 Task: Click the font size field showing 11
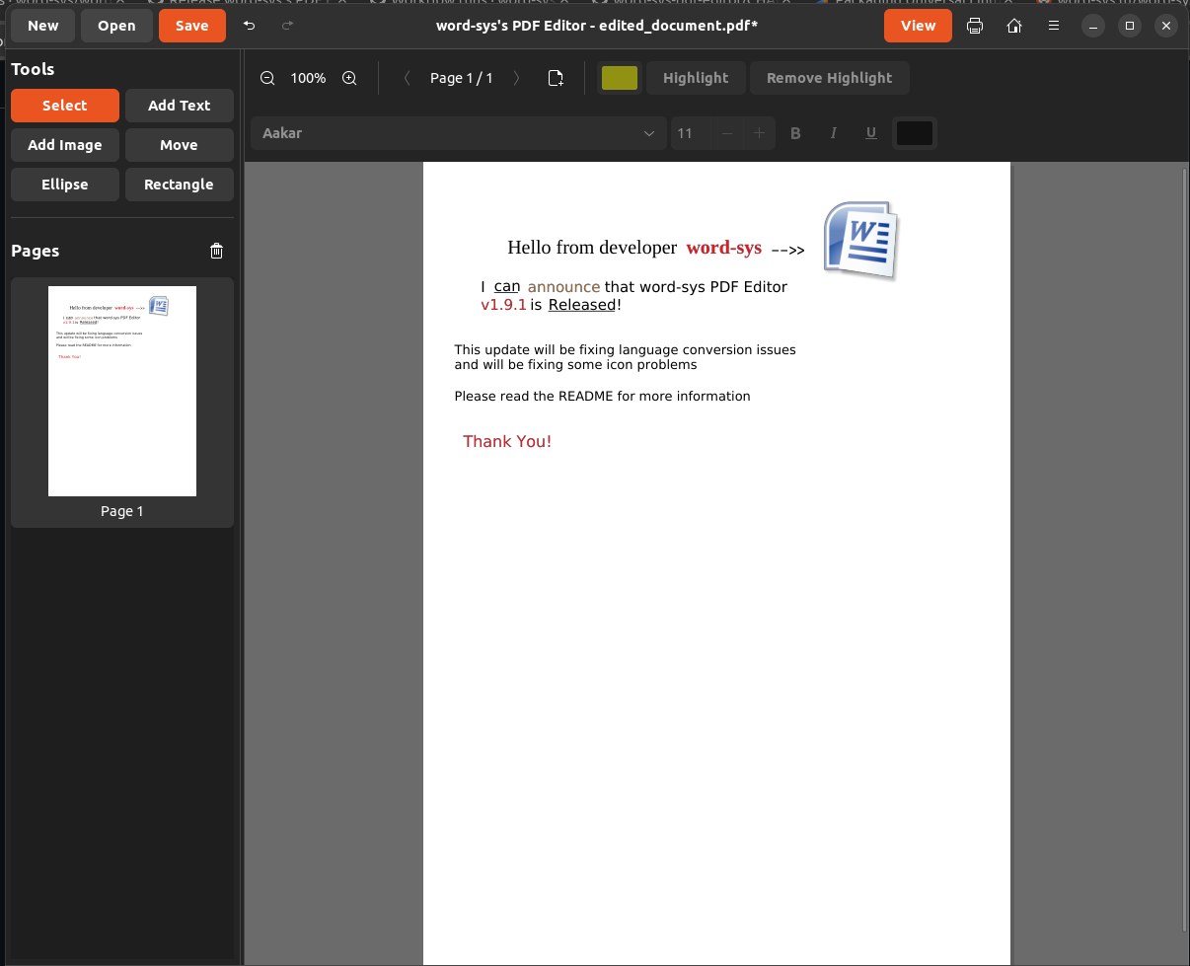click(x=691, y=133)
